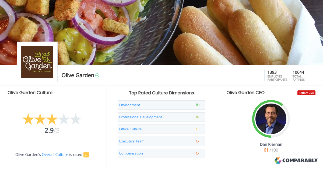Image resolution: width=323 pixels, height=169 pixels.
Task: Click Dan Kiernan's CEO score ring photo
Action: 271,119
